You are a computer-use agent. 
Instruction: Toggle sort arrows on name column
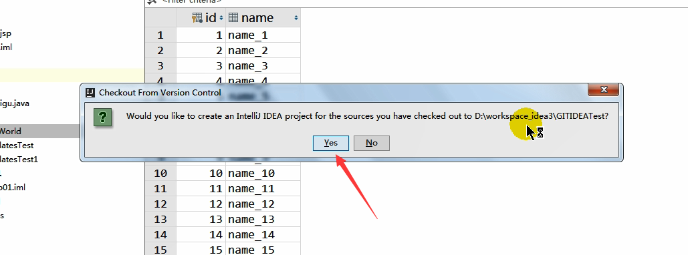tap(296, 18)
